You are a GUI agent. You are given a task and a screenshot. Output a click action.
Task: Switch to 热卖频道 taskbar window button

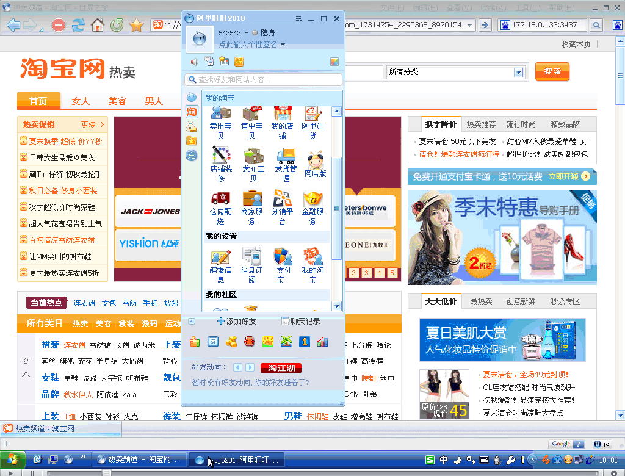(x=139, y=460)
